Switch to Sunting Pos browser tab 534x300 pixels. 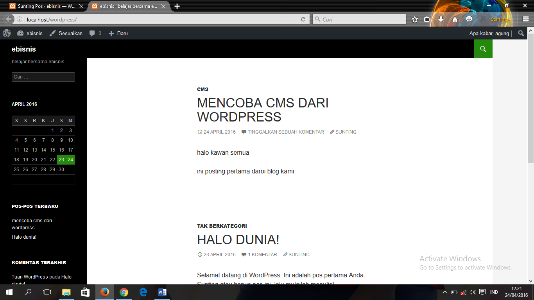[47, 6]
